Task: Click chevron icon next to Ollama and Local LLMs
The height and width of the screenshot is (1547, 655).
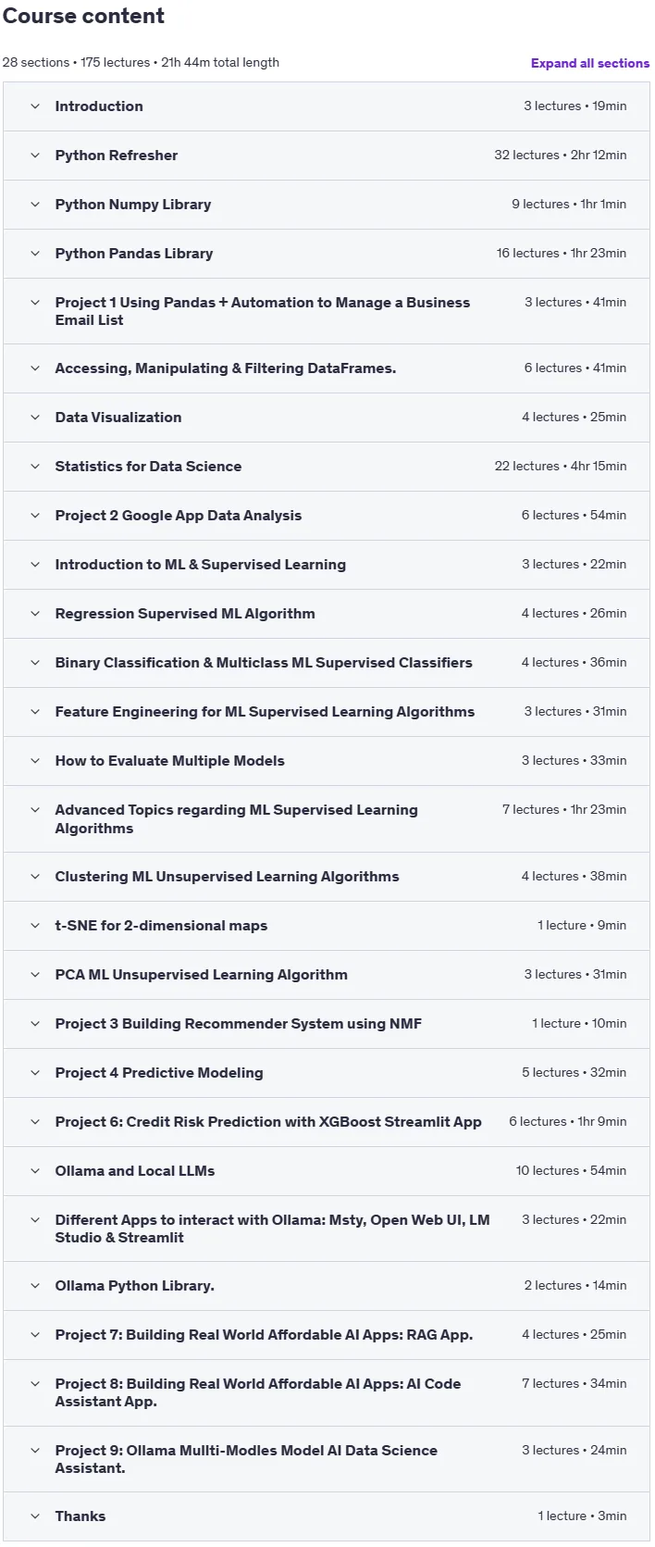Action: coord(35,1171)
